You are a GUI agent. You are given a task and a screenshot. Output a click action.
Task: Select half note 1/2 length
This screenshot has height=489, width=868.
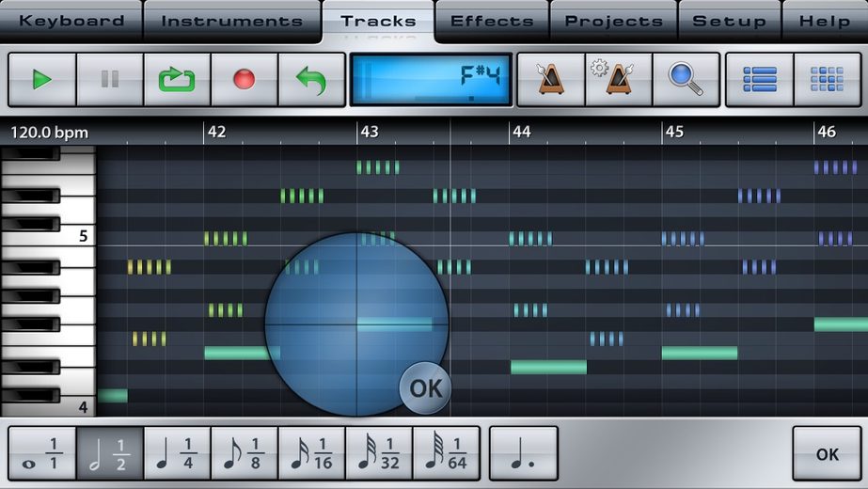pos(110,453)
